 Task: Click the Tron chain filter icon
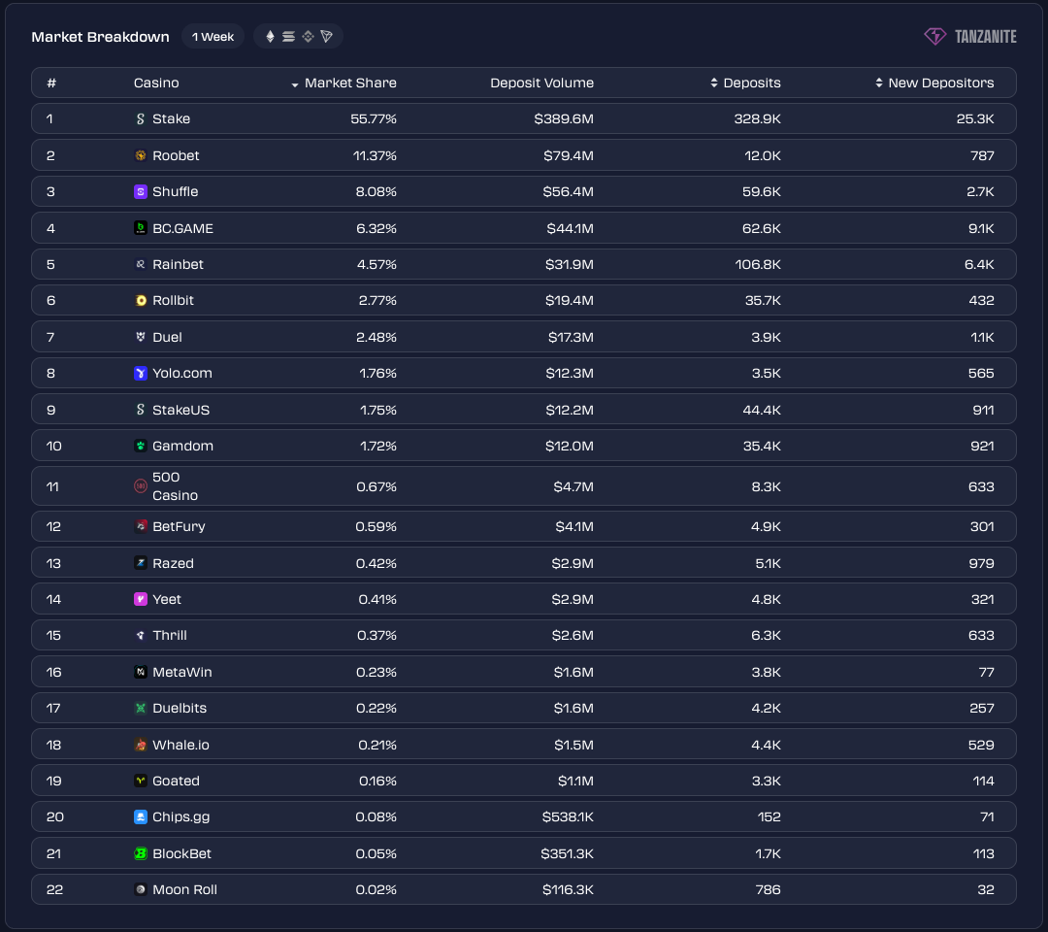pos(326,37)
